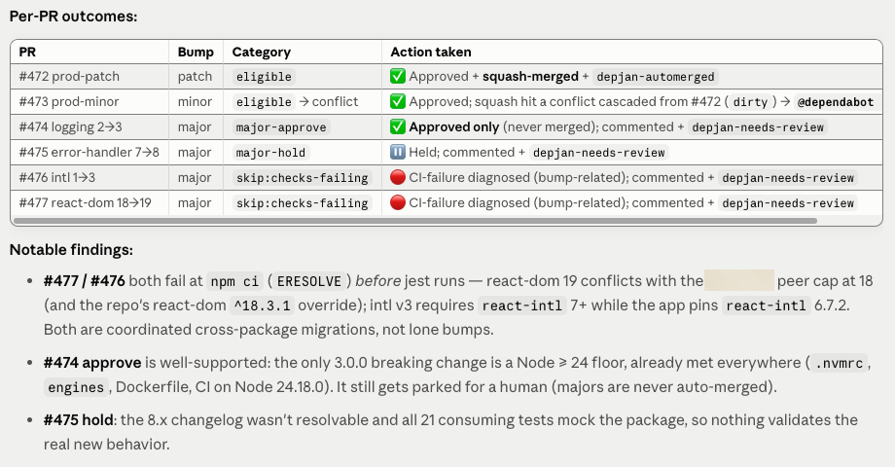This screenshot has width=895, height=467.
Task: Click the table's horizontal scrollbar
Action: click(x=415, y=221)
